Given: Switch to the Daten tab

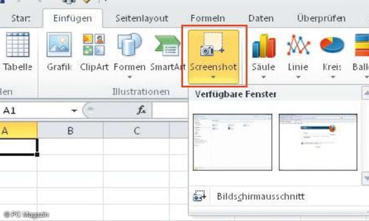Looking at the screenshot, I should (x=261, y=18).
